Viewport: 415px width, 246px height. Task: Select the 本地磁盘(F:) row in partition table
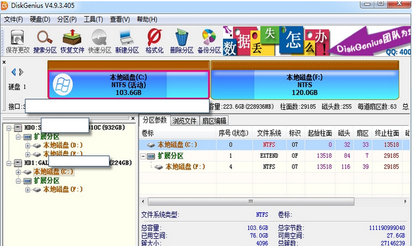tap(274, 167)
